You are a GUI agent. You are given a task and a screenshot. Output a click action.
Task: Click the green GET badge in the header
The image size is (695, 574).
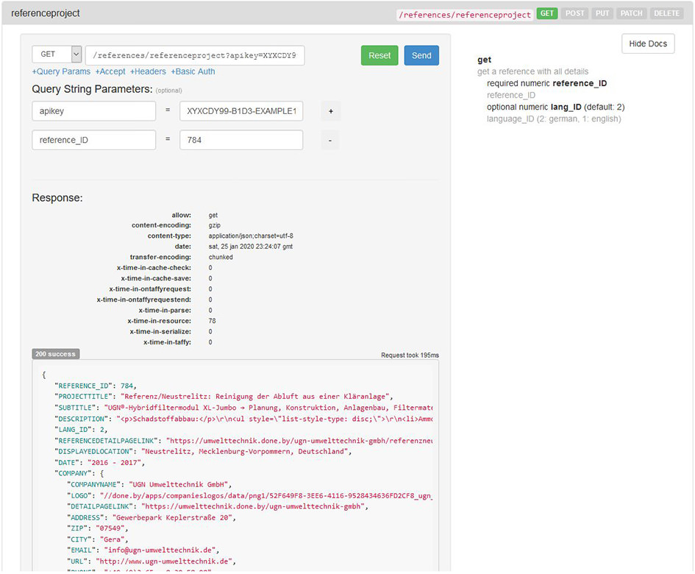[546, 13]
